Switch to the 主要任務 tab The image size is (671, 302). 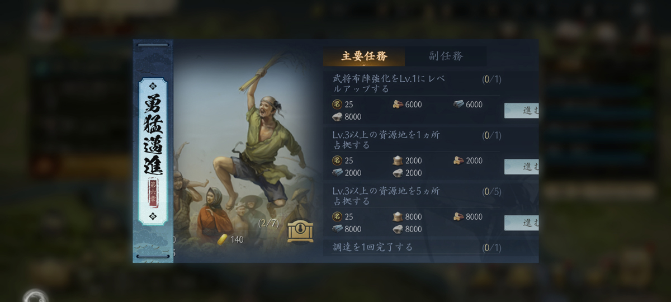[x=364, y=56]
